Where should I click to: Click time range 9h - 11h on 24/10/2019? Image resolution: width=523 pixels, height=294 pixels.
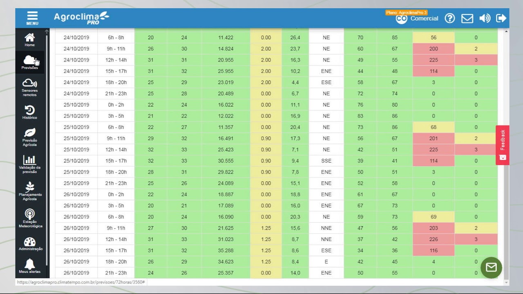coord(116,49)
